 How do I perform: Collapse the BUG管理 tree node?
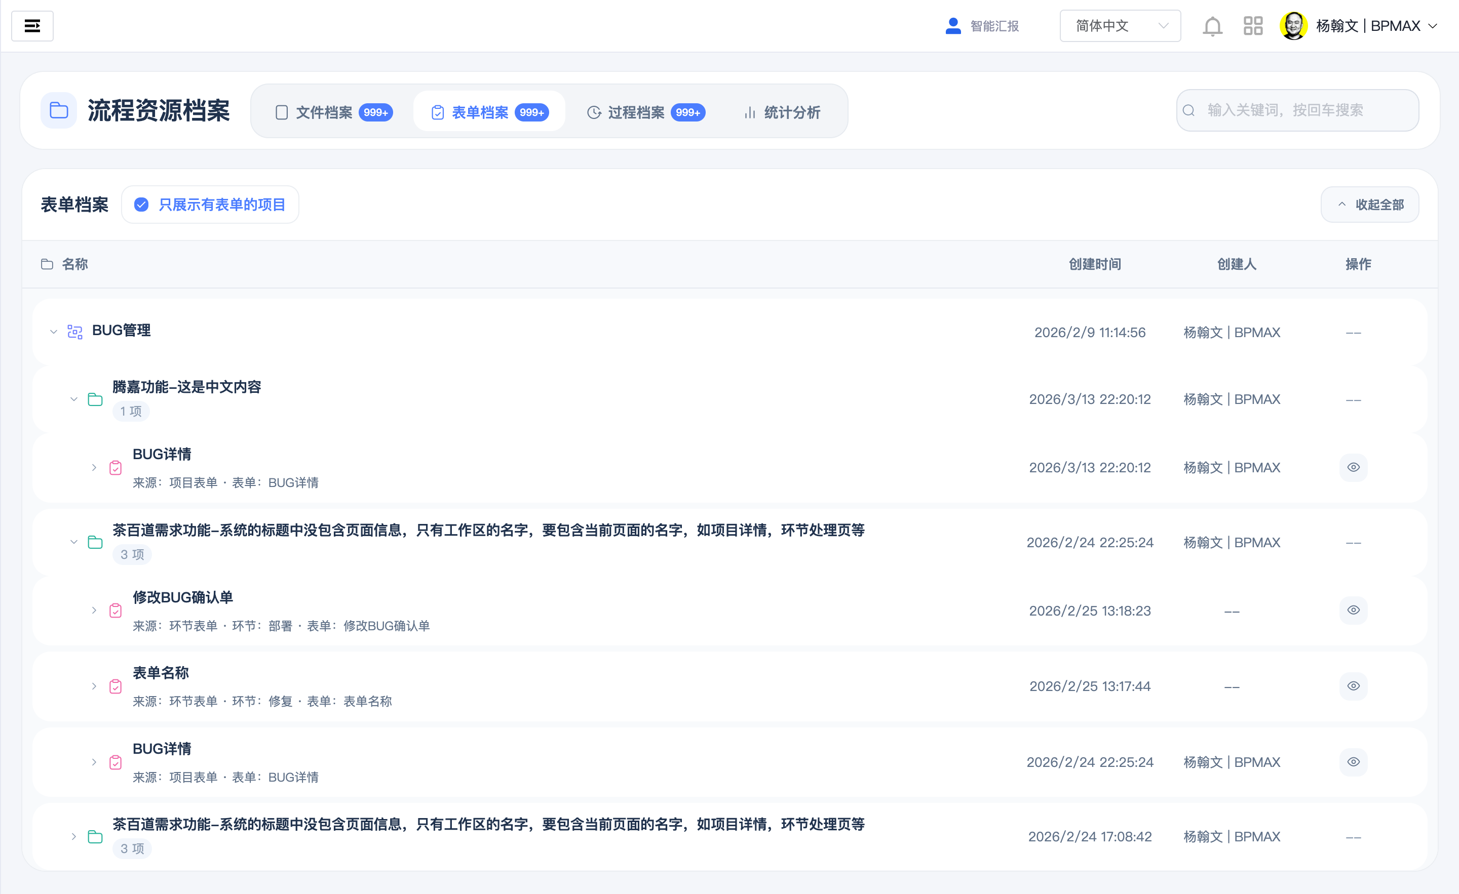tap(53, 332)
